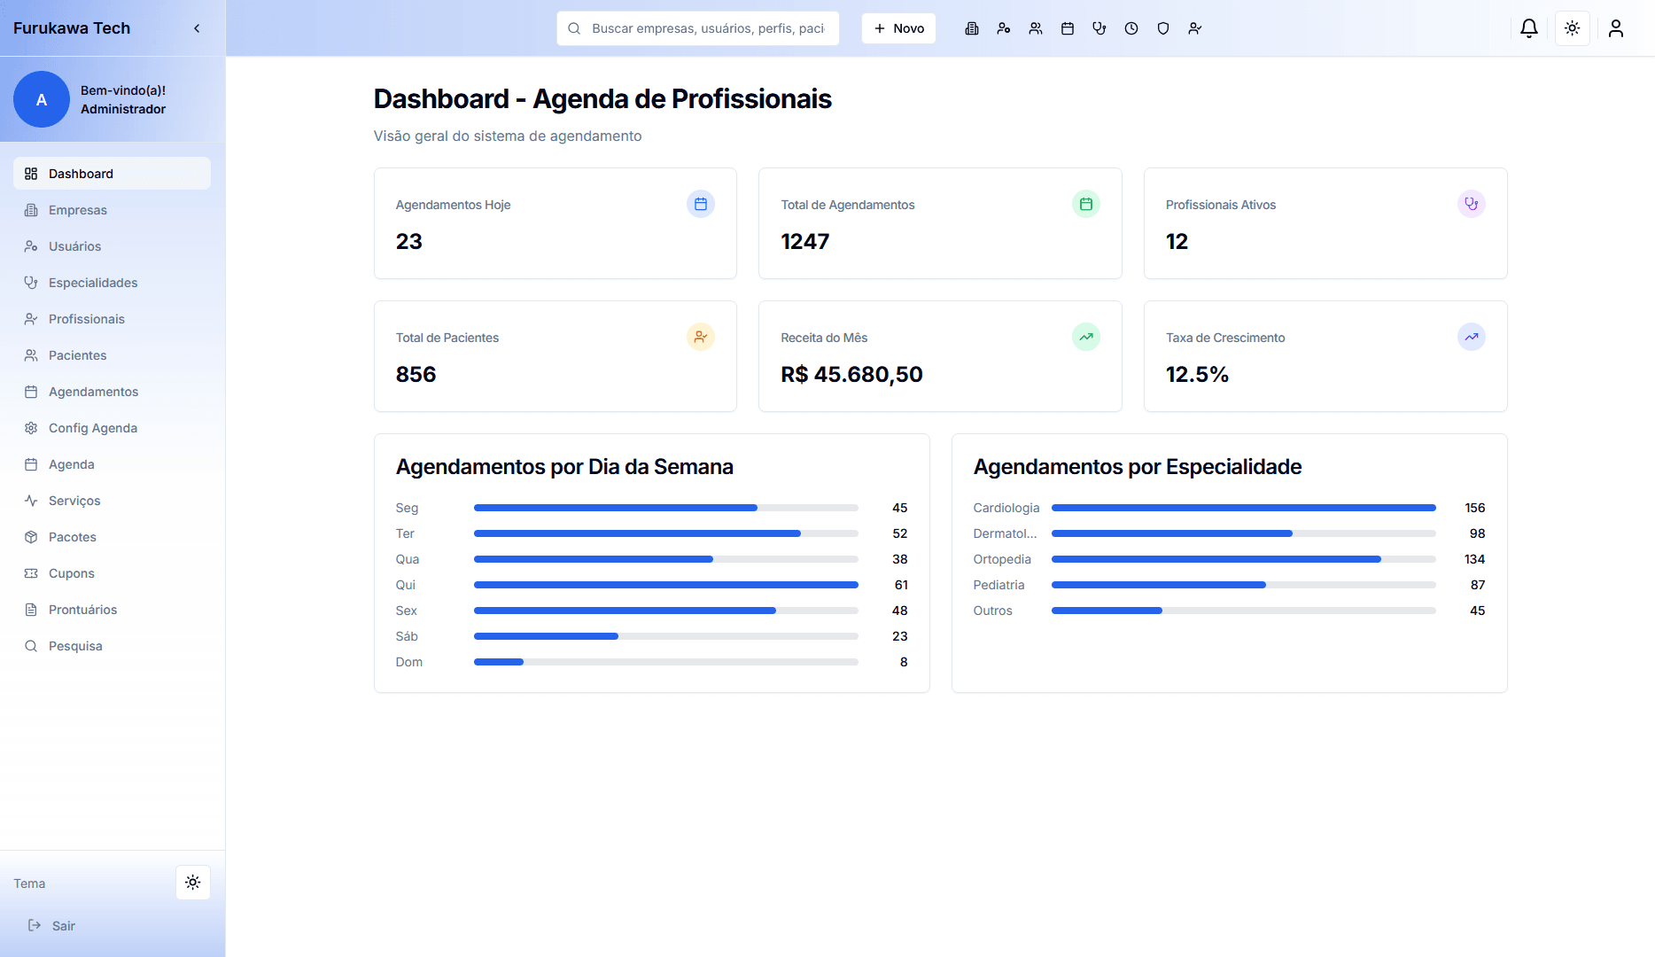Open the shield permissions icon in top toolbar
The width and height of the screenshot is (1655, 957).
coord(1163,27)
